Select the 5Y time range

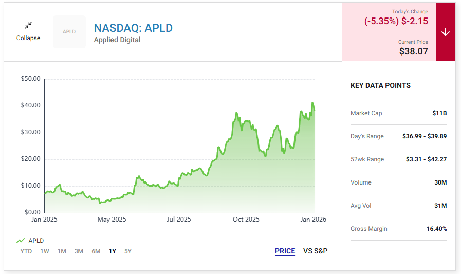point(128,251)
